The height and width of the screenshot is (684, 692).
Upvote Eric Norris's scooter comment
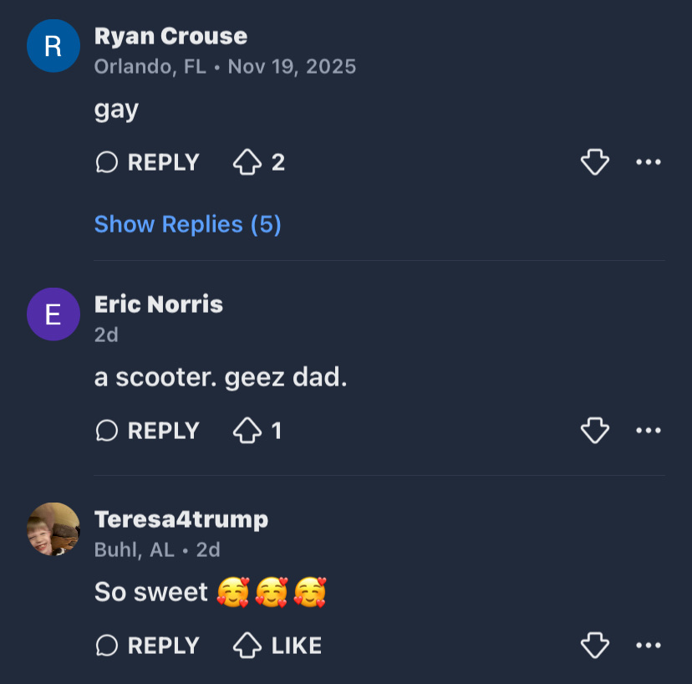pos(248,431)
